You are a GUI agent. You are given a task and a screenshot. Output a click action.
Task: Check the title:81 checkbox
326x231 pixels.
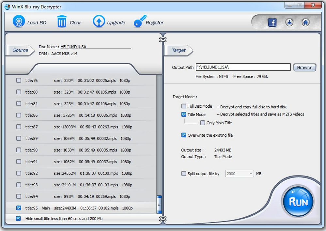pyautogui.click(x=19, y=103)
